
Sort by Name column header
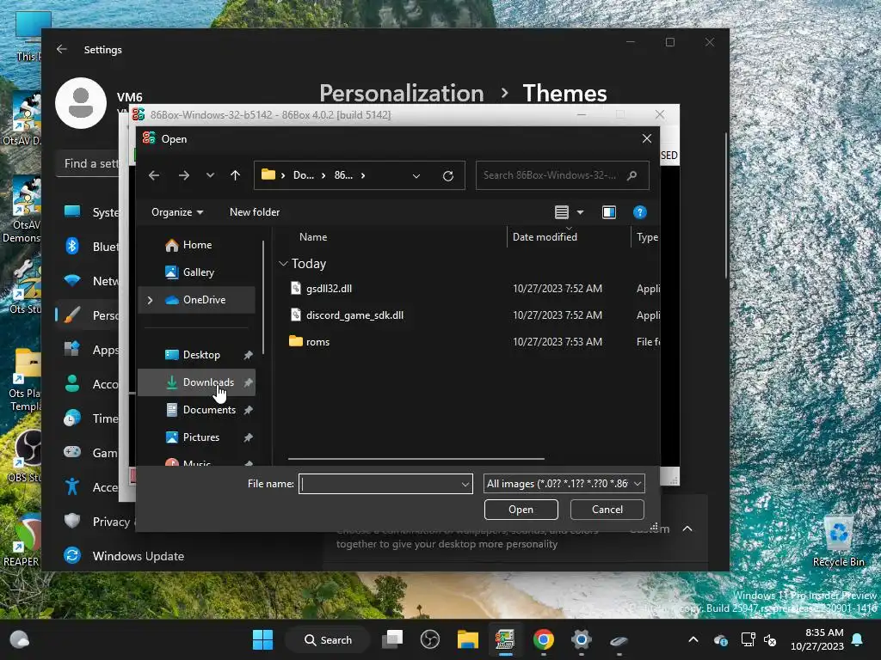[313, 237]
